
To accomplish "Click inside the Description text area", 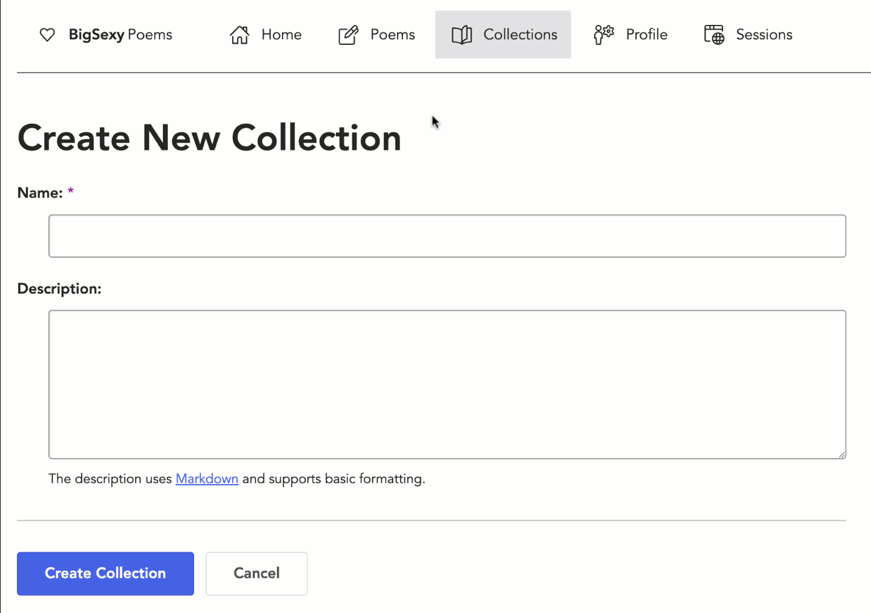I will tap(447, 384).
